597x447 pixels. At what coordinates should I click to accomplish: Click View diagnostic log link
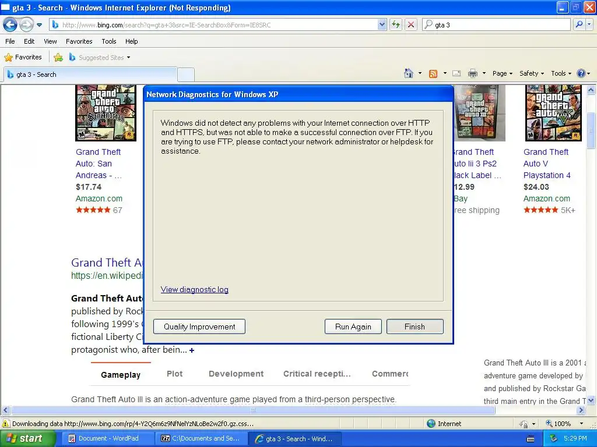(x=195, y=290)
